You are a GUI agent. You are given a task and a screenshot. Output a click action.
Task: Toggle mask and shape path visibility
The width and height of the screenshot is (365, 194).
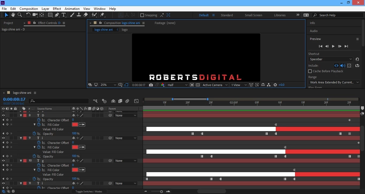tap(126, 85)
